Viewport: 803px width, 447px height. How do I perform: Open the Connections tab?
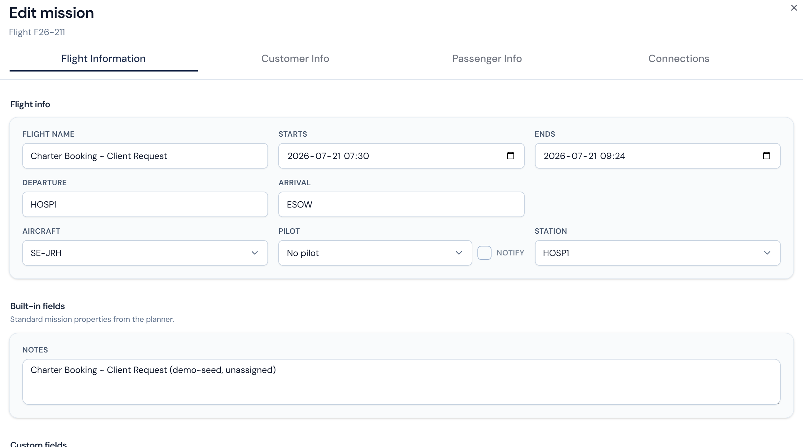[x=679, y=59]
